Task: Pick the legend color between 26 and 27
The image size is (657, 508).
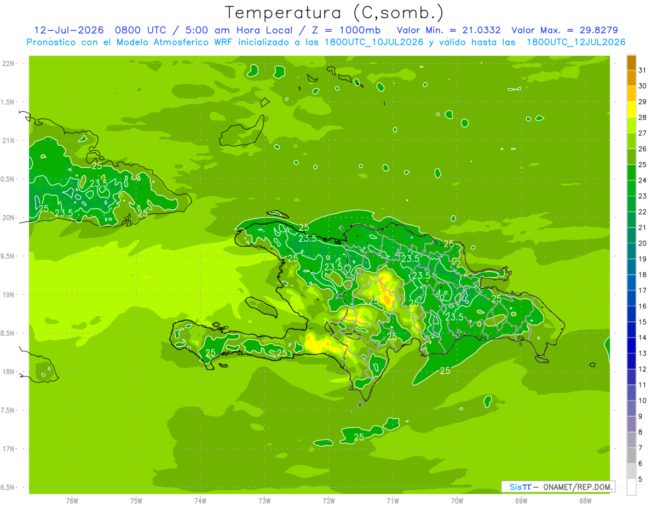Action: tap(631, 141)
